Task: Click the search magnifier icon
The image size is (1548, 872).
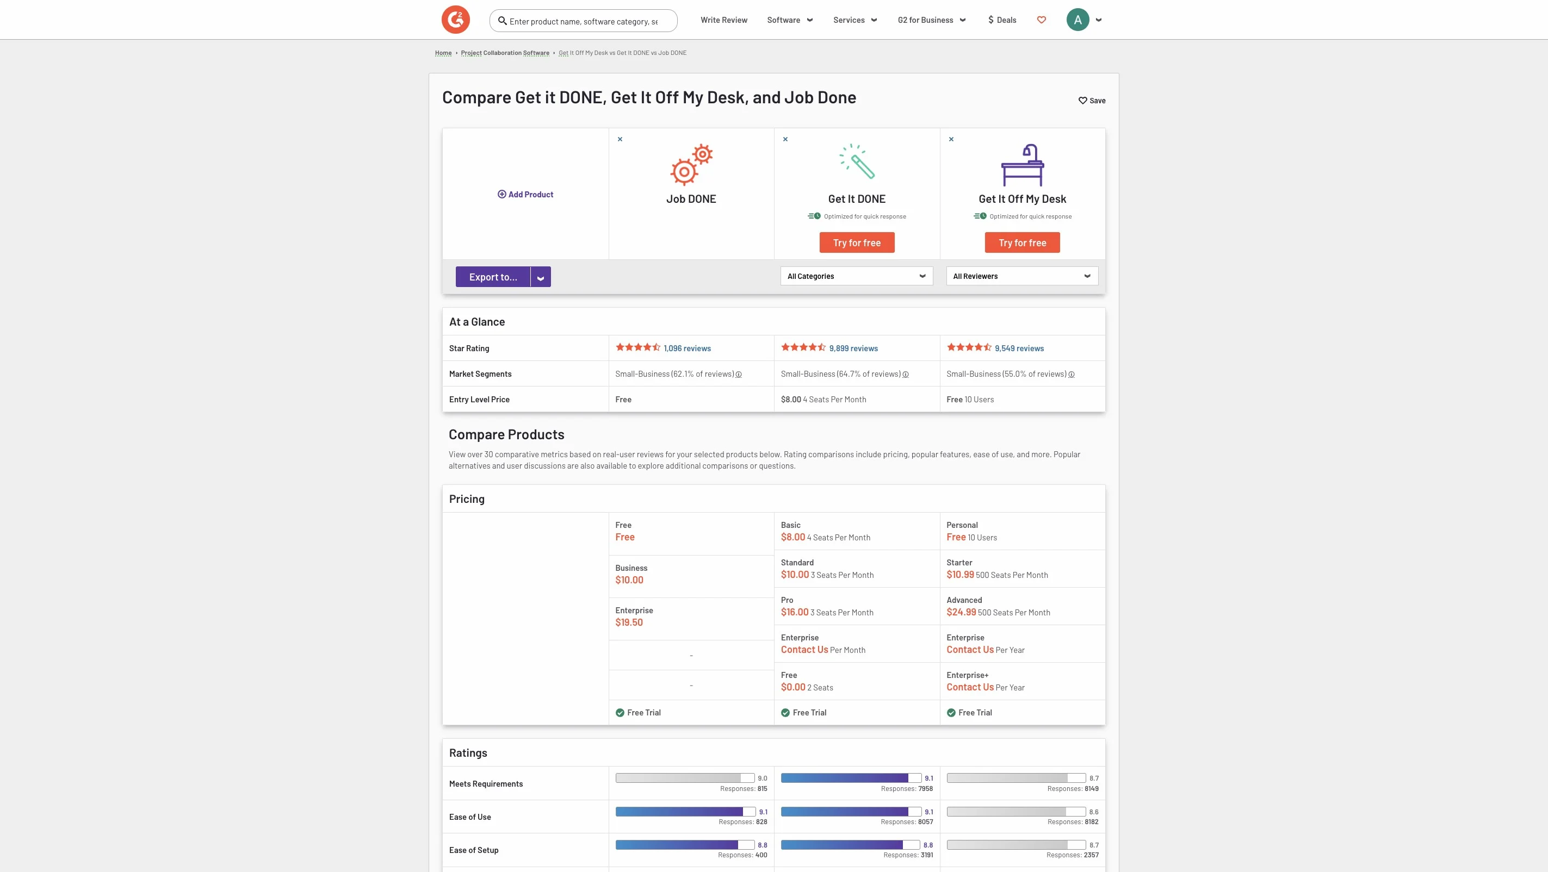Action: (503, 21)
